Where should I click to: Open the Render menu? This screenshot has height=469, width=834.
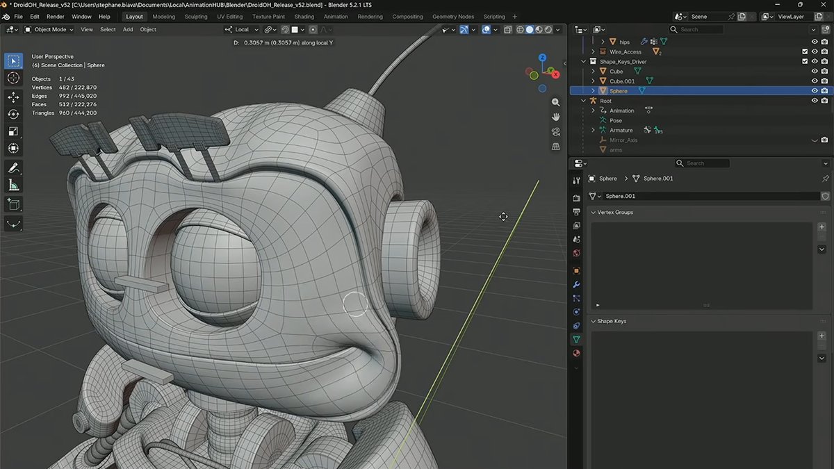(x=55, y=16)
